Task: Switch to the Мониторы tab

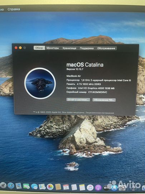Action: pyautogui.click(x=53, y=48)
